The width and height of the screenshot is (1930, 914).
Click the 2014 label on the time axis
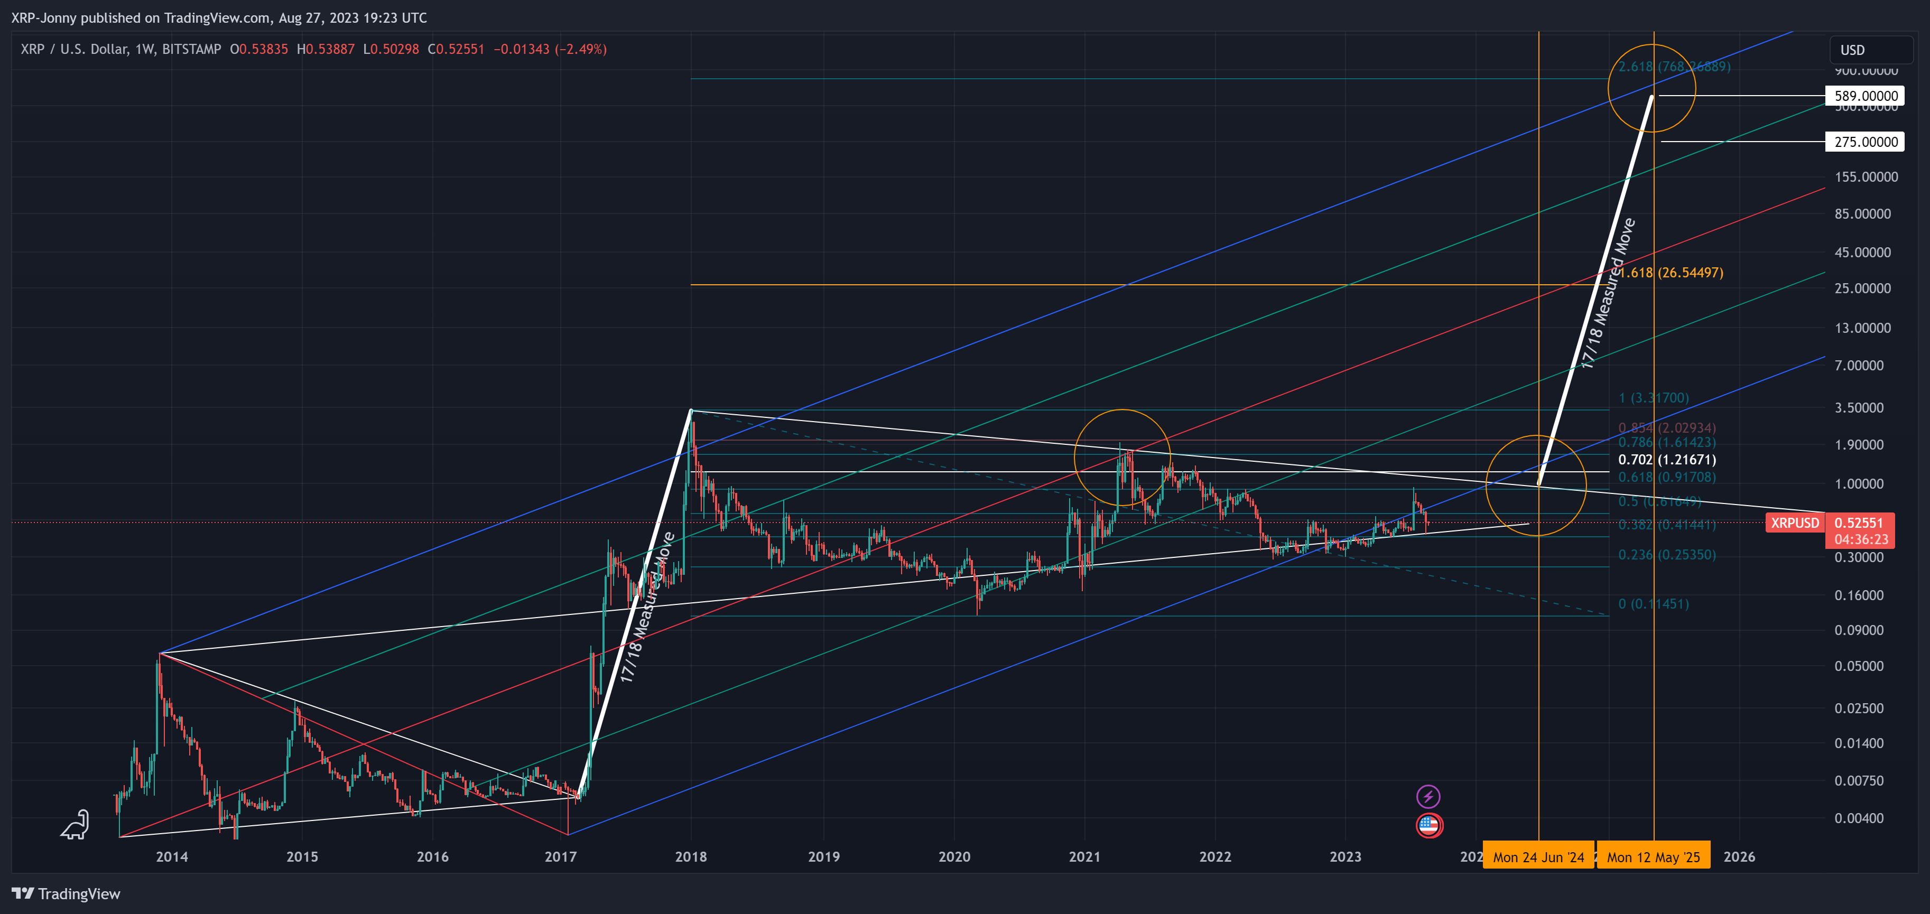[172, 856]
